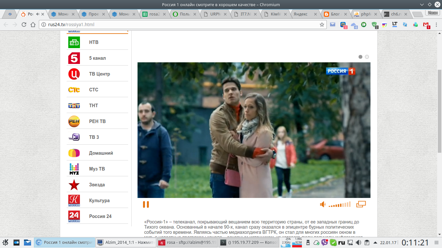Go back to the previous page
The width and height of the screenshot is (442, 248).
click(6, 25)
